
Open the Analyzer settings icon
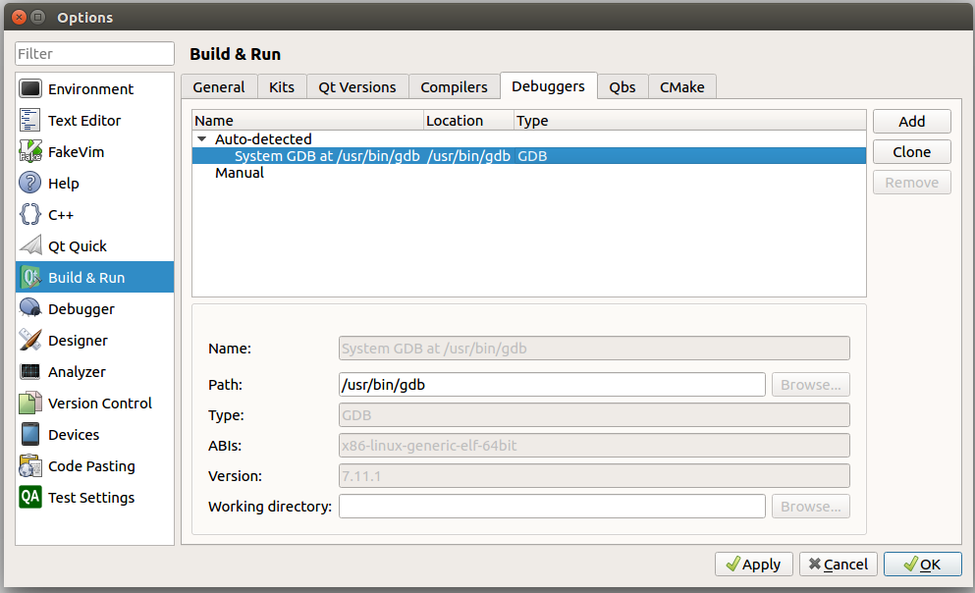click(x=27, y=371)
